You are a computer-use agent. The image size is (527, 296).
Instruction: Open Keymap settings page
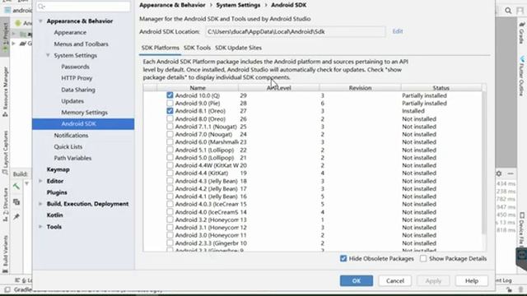[x=58, y=169]
